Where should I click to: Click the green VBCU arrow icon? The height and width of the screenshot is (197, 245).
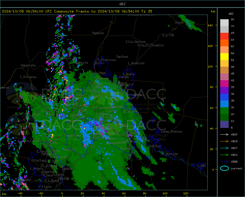coord(224,155)
